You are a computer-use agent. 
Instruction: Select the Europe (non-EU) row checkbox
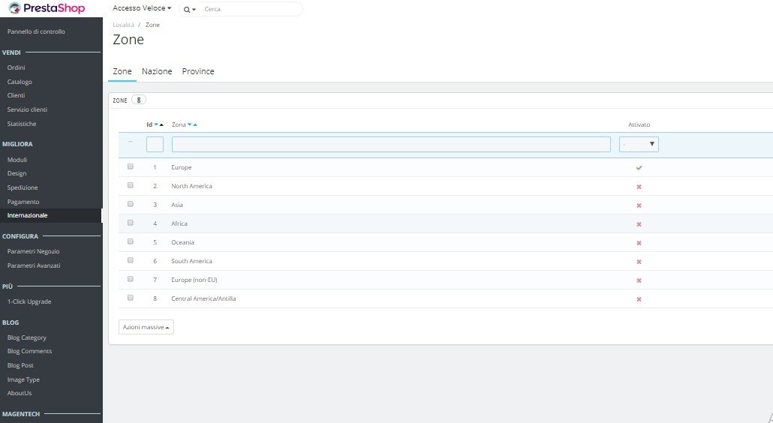[x=130, y=279]
